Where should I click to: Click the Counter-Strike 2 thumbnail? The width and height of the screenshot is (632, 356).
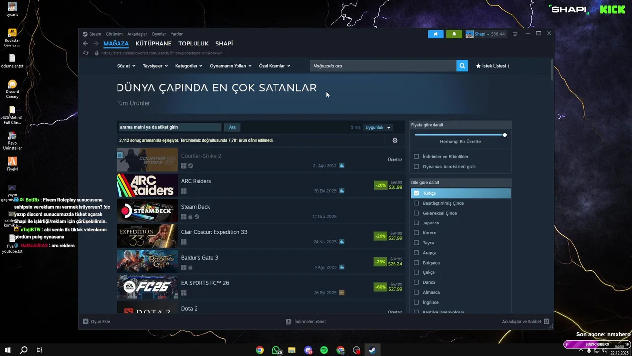147,160
